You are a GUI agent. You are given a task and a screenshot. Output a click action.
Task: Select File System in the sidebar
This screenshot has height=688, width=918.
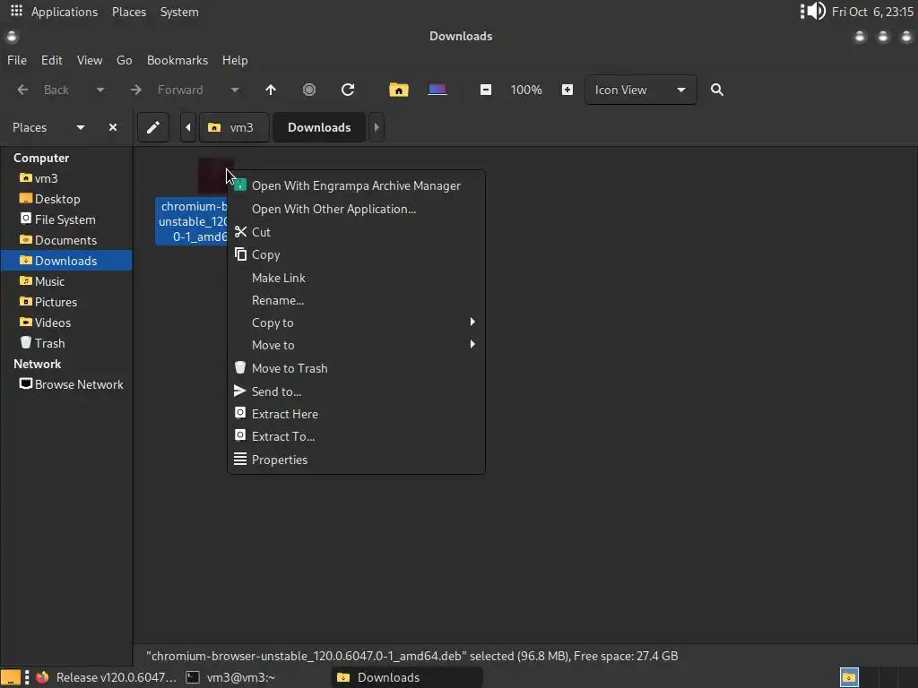(66, 219)
